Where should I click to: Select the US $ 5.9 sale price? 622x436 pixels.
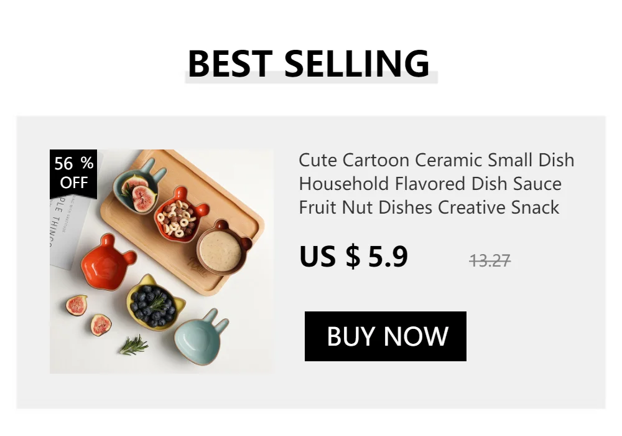(x=353, y=257)
